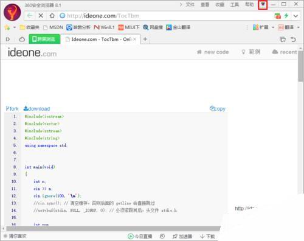Select the Ideone.com - TocTbm tab
Viewport: 304px width, 241px height.
pyautogui.click(x=100, y=39)
